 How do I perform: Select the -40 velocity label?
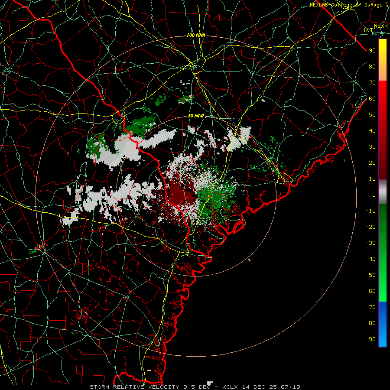click(x=370, y=259)
